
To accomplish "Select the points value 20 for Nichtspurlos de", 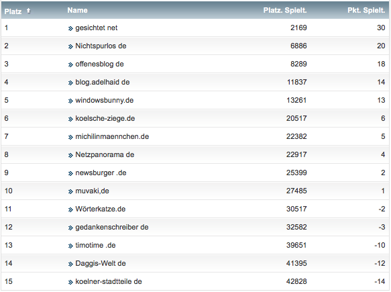I will click(381, 46).
